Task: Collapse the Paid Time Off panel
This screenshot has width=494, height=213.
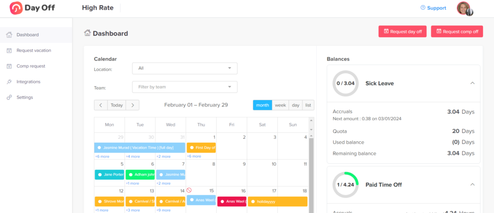Action: pos(472,185)
